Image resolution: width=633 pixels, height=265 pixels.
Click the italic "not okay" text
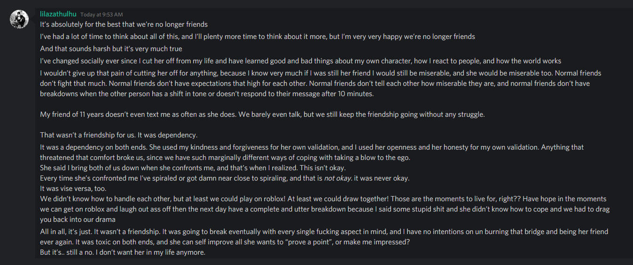[x=337, y=178]
